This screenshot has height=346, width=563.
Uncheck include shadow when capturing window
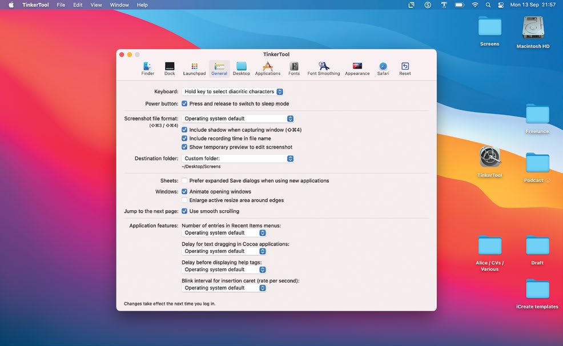pyautogui.click(x=184, y=130)
